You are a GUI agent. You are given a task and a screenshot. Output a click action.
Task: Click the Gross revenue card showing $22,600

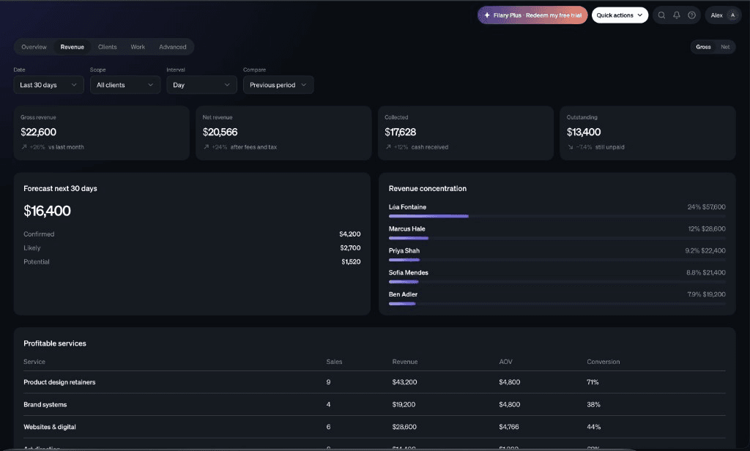101,133
